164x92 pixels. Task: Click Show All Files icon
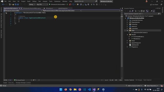(x=144, y=11)
